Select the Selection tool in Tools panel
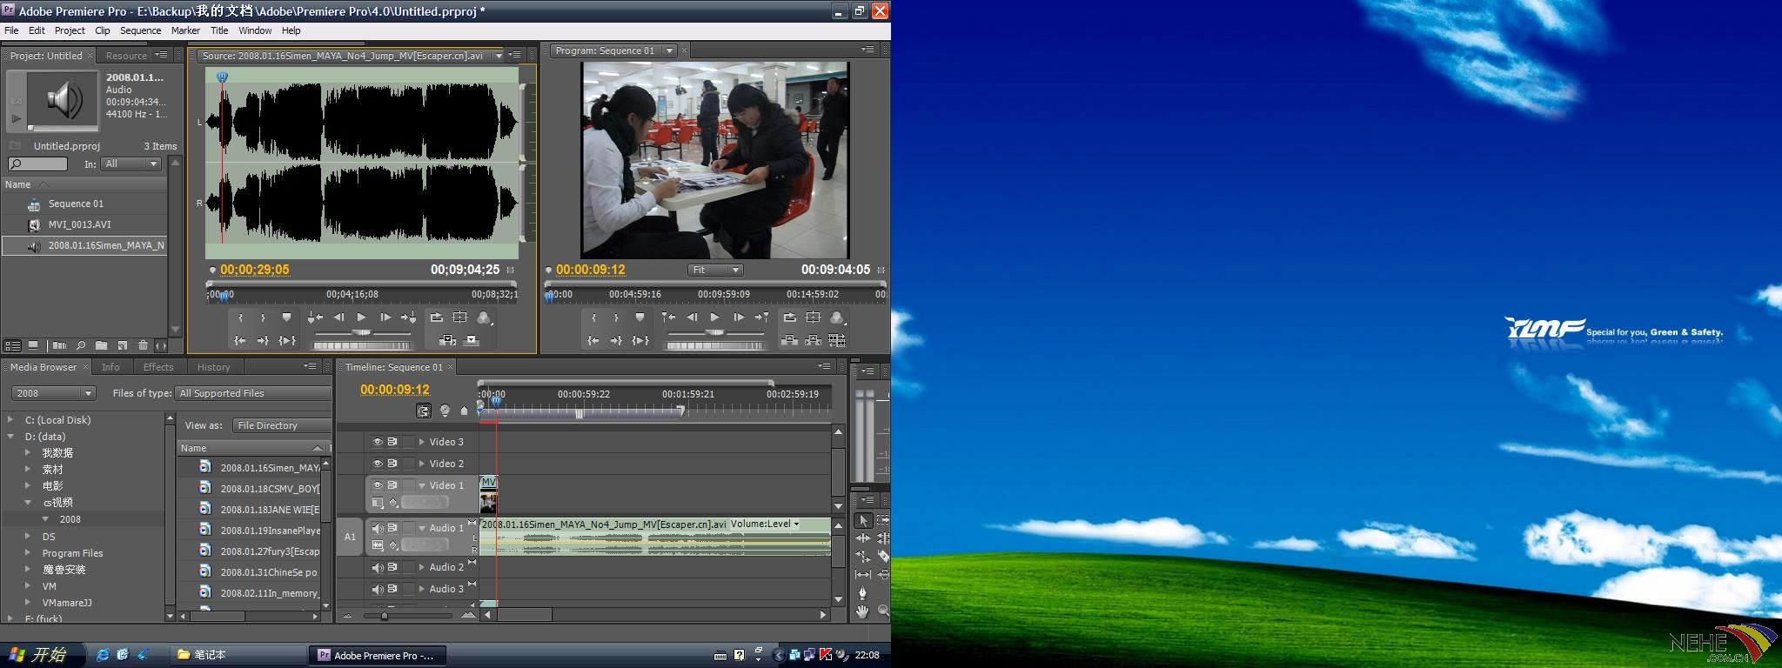 (x=862, y=520)
